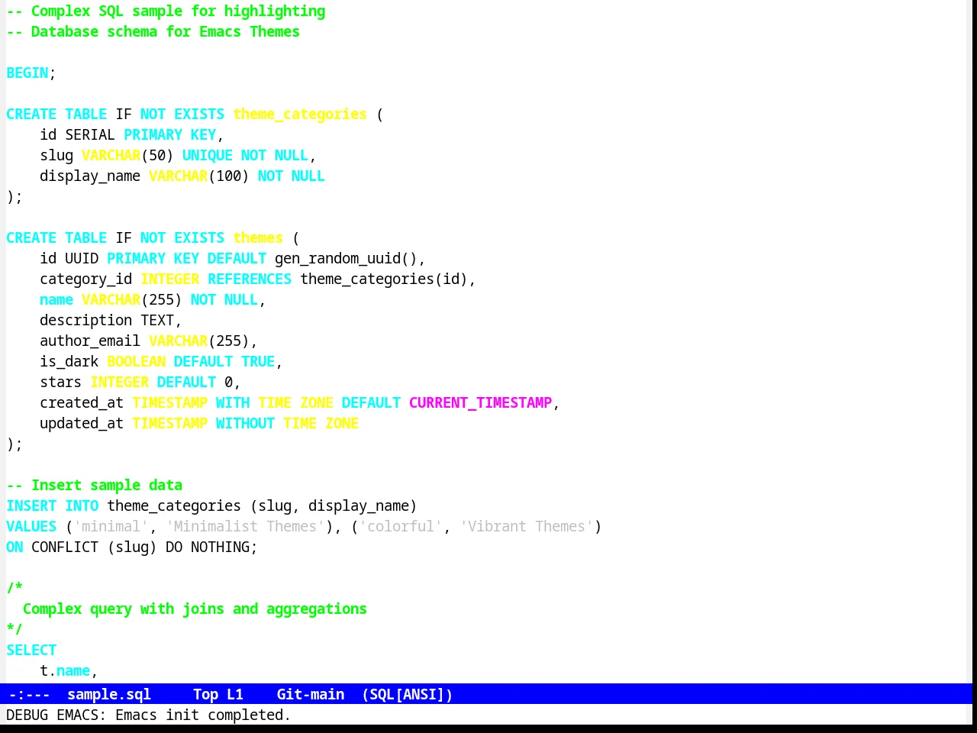
Task: Click the string 'Vibrant Themes'
Action: pyautogui.click(x=527, y=526)
